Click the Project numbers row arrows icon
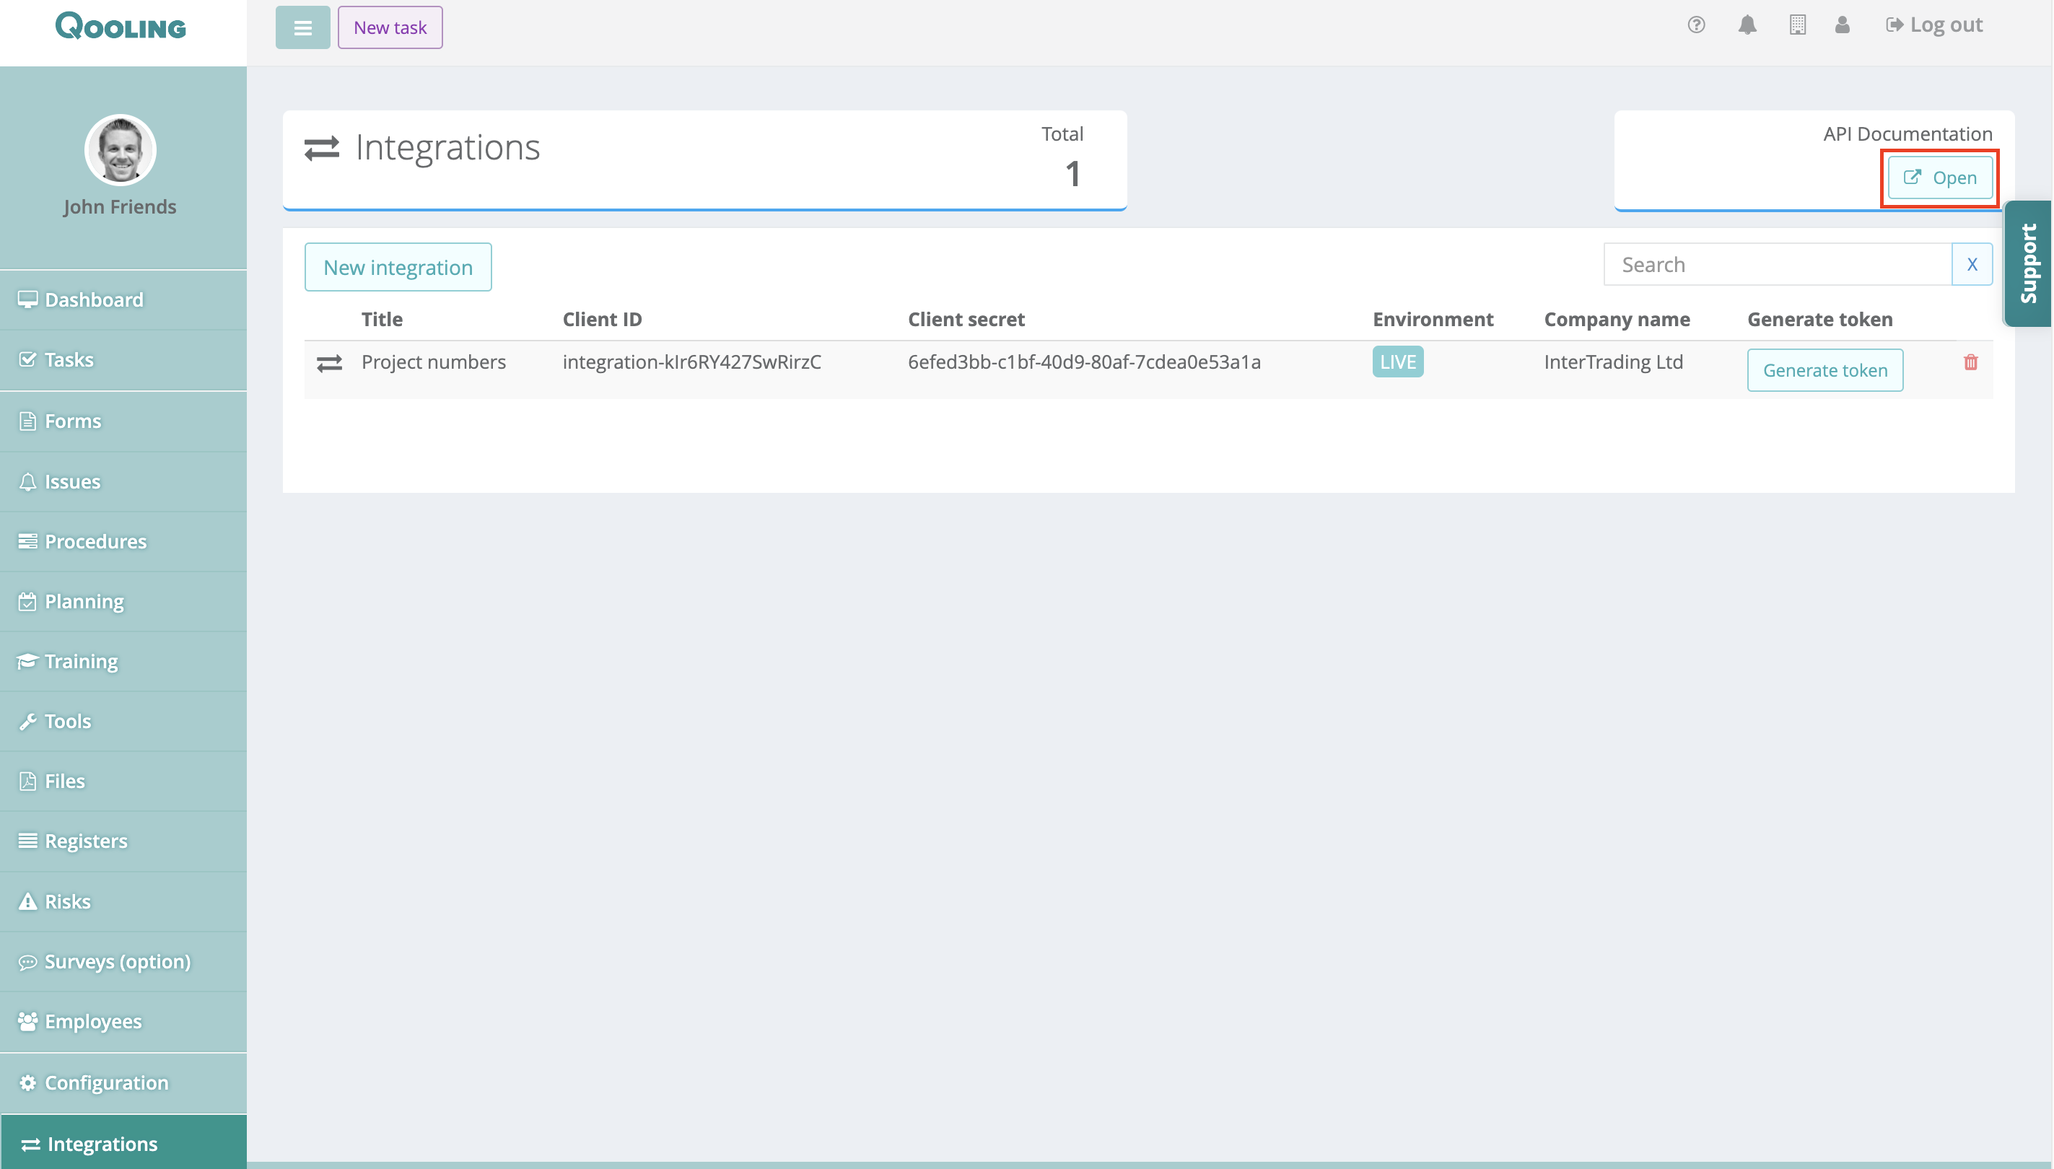Image resolution: width=2054 pixels, height=1169 pixels. click(329, 364)
